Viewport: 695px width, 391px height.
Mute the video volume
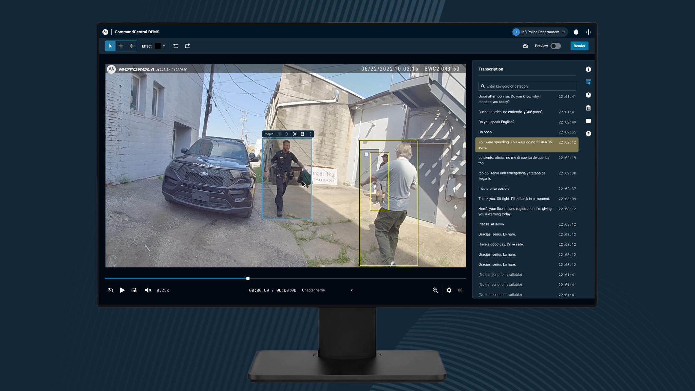click(148, 290)
